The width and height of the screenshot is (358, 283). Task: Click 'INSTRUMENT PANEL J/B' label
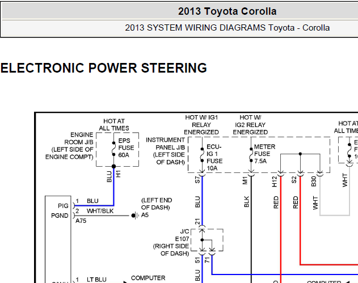tap(165, 143)
